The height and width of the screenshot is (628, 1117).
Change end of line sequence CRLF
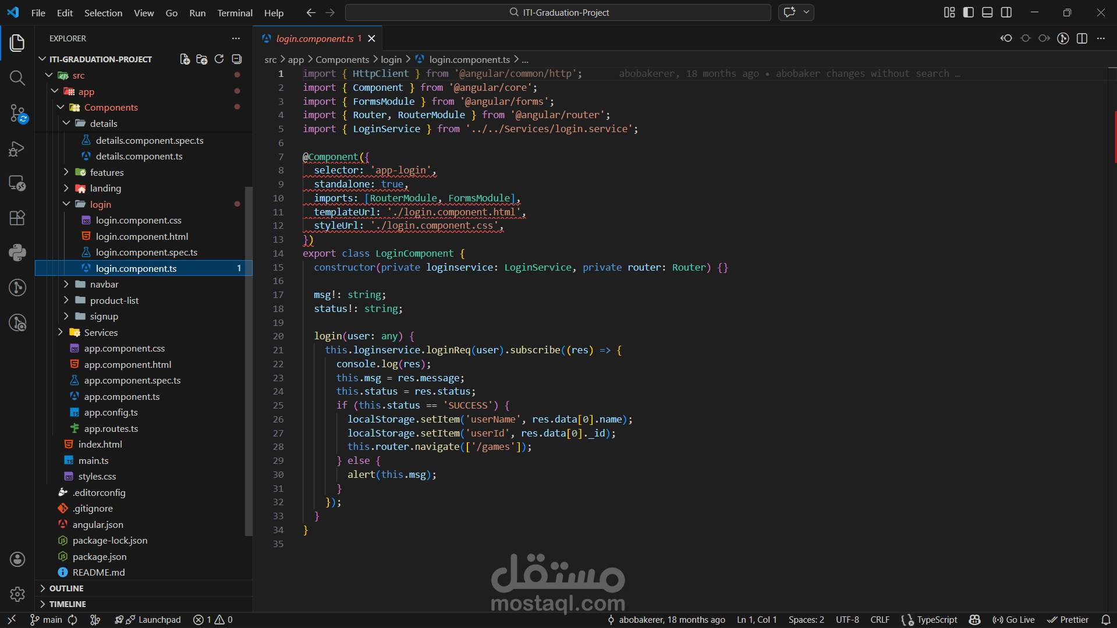point(880,620)
